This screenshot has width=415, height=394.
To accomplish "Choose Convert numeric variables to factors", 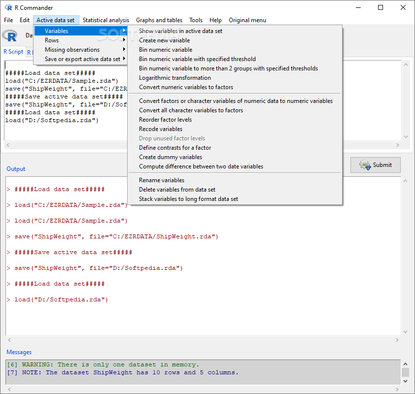I will click(x=235, y=87).
